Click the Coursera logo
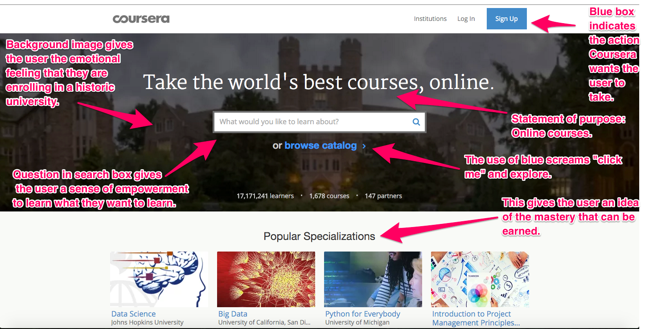645x329 pixels. point(141,19)
